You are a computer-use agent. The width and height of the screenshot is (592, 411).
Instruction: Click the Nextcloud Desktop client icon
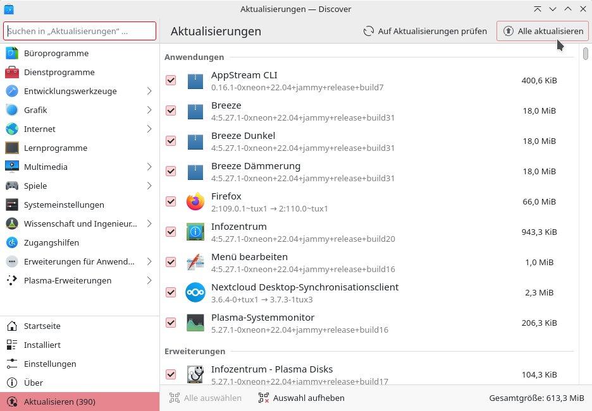pyautogui.click(x=195, y=293)
